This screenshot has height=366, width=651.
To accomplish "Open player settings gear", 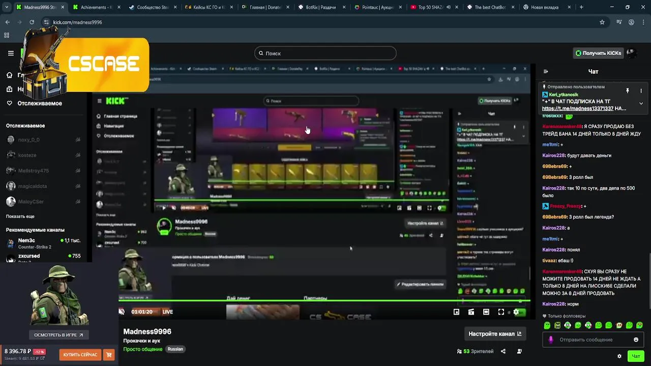I will point(516,312).
